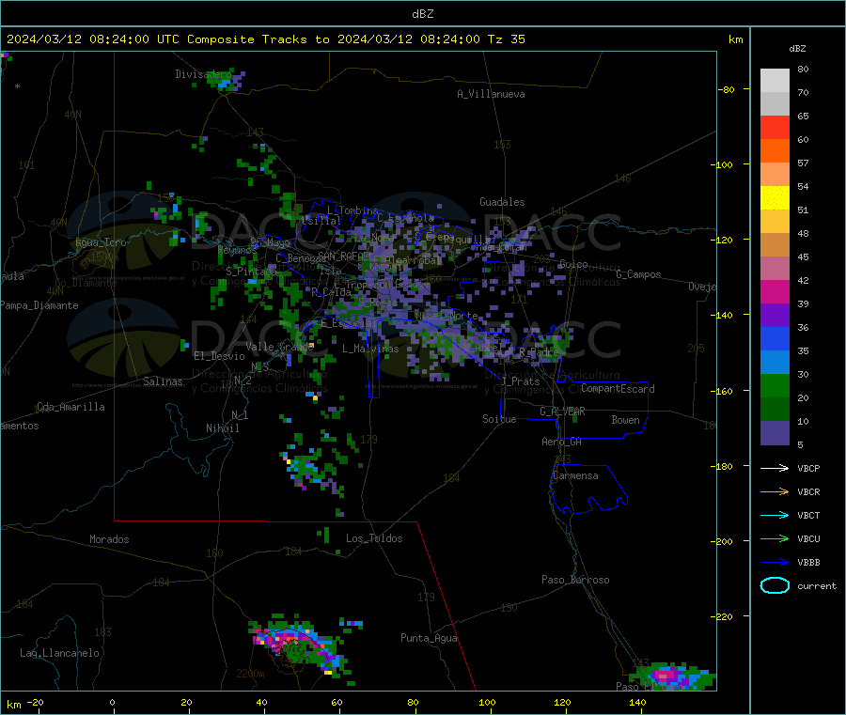The width and height of the screenshot is (846, 715).
Task: Click the 'Agua_Toro' map label
Action: pos(101,242)
